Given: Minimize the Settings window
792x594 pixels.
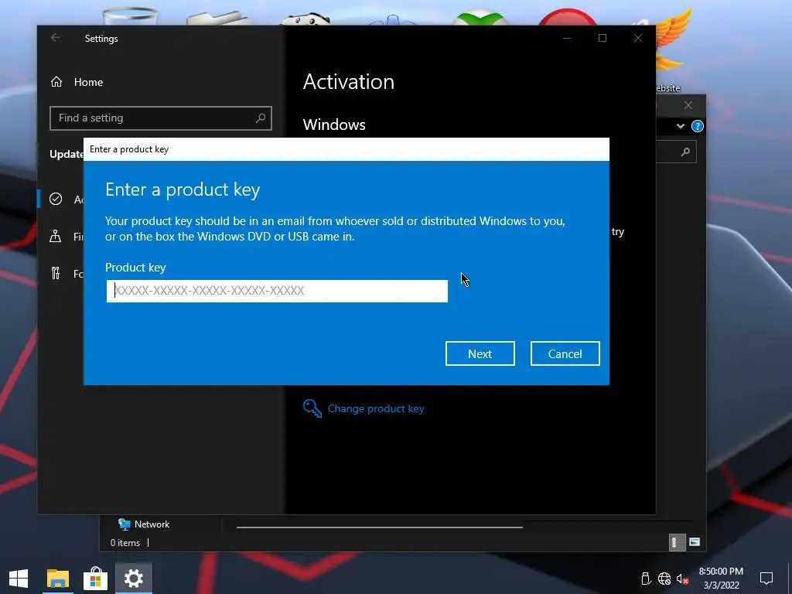Looking at the screenshot, I should point(567,38).
